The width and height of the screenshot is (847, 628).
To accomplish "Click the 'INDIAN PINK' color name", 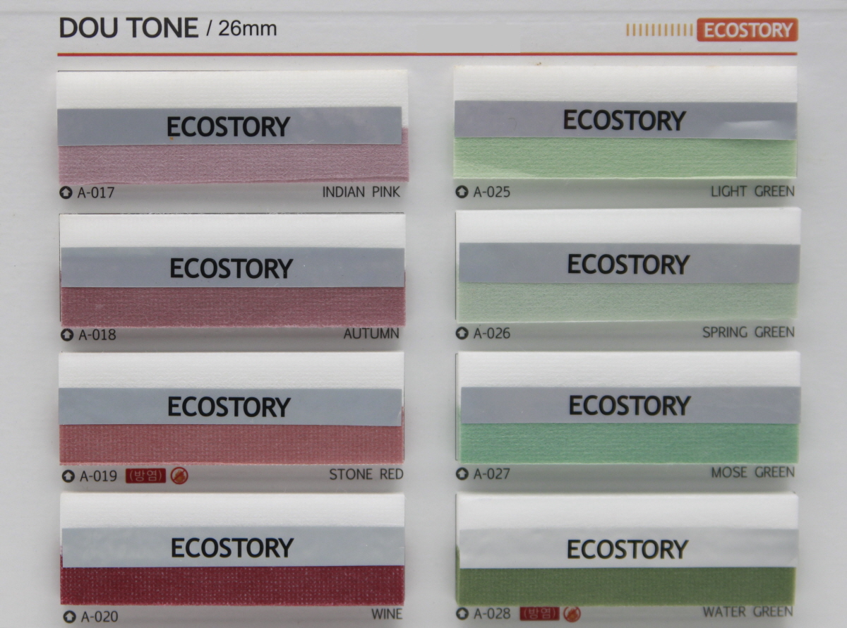I will (361, 192).
